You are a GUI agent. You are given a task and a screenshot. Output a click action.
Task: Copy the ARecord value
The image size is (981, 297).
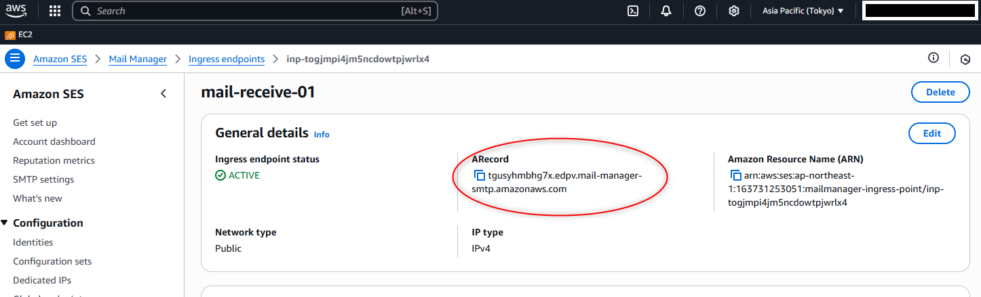point(480,176)
